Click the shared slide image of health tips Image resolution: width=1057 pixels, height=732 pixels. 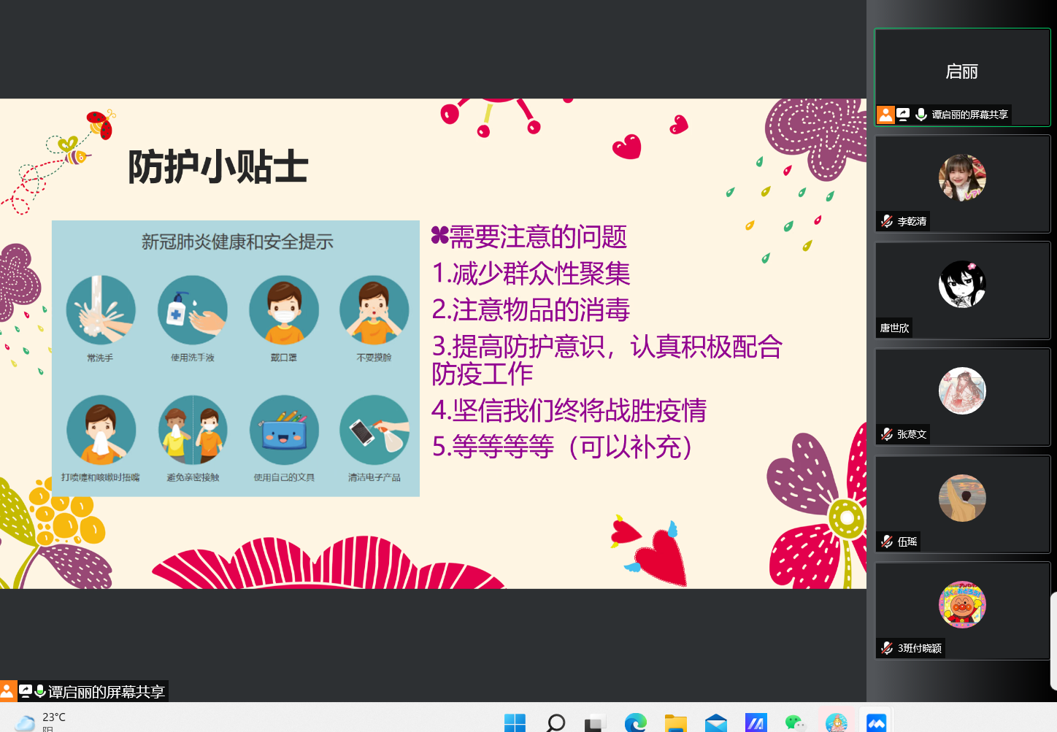click(x=236, y=358)
